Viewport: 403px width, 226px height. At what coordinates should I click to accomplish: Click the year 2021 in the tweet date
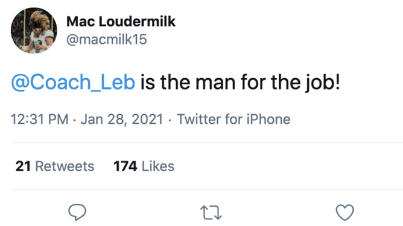click(x=148, y=119)
